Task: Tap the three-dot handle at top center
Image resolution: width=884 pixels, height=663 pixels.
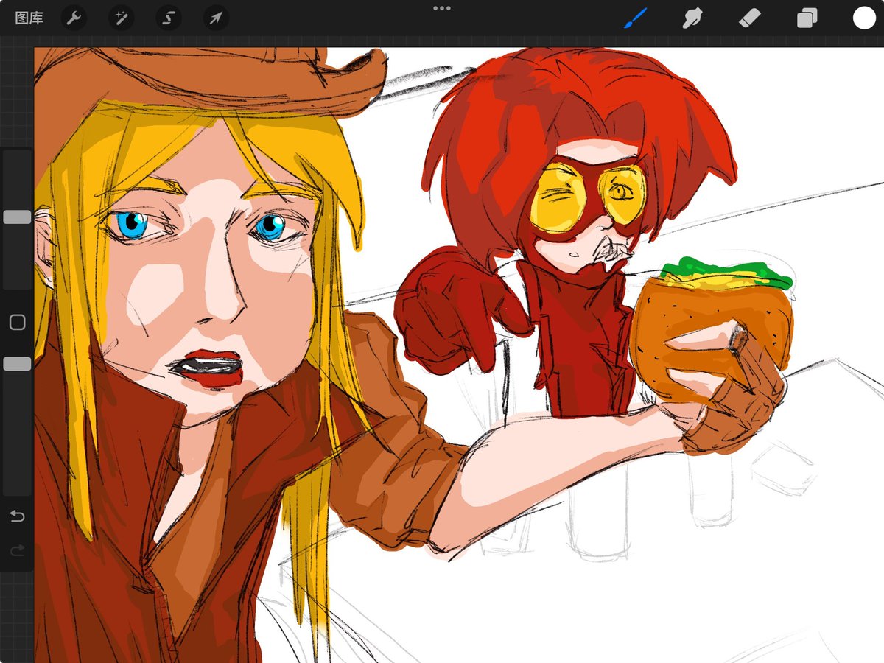Action: 442,8
